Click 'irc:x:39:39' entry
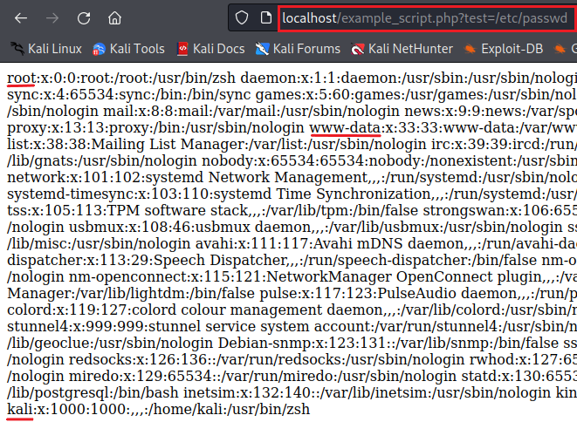 tap(472, 144)
